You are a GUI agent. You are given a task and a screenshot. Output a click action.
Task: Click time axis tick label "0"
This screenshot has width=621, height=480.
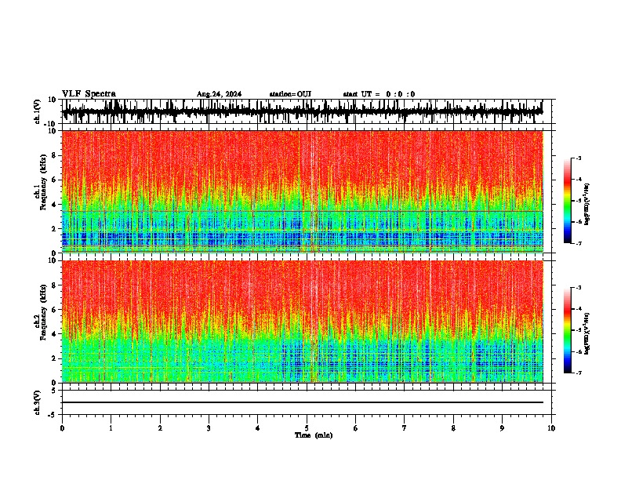point(62,428)
